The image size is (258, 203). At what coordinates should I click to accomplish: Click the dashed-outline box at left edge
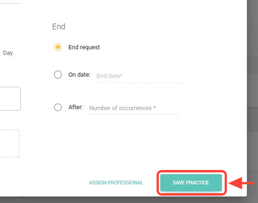9,143
